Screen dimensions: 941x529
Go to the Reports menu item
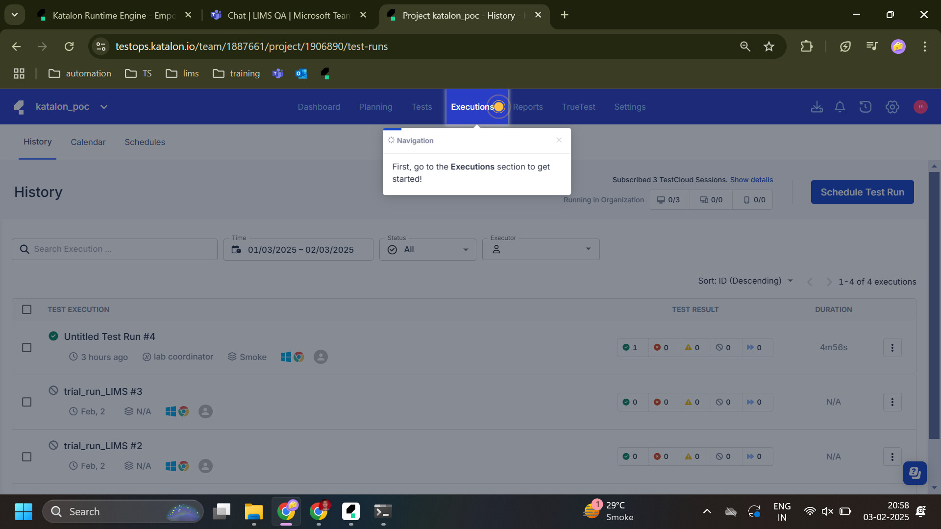pos(527,107)
